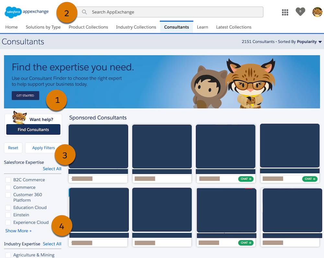
Task: Click the Apply Filters button
Action: [x=43, y=148]
